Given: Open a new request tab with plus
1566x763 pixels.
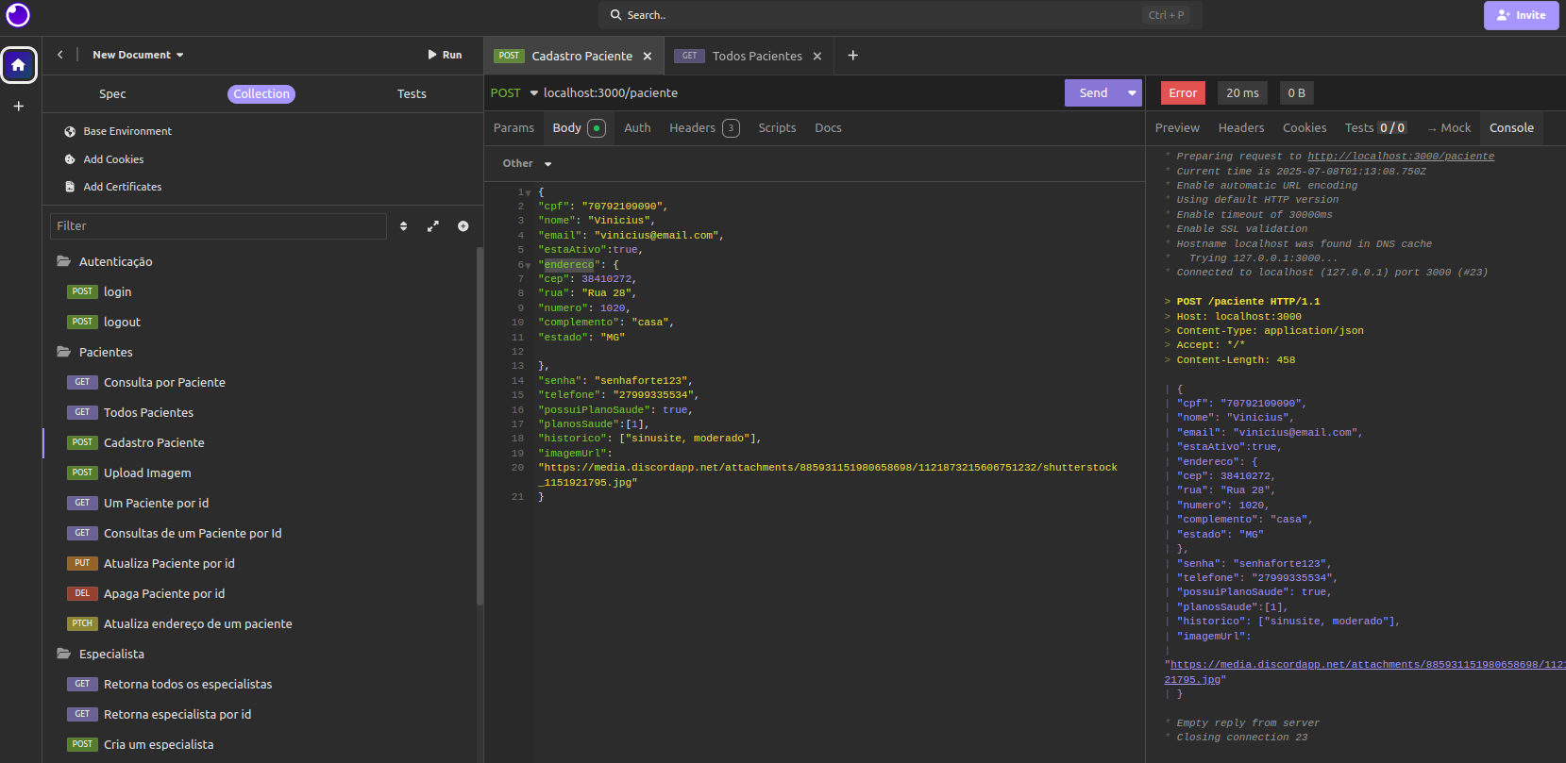Looking at the screenshot, I should coord(853,56).
